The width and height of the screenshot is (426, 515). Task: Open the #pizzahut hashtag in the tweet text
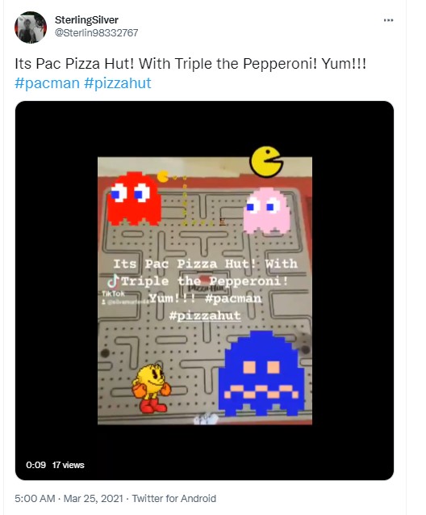point(118,82)
